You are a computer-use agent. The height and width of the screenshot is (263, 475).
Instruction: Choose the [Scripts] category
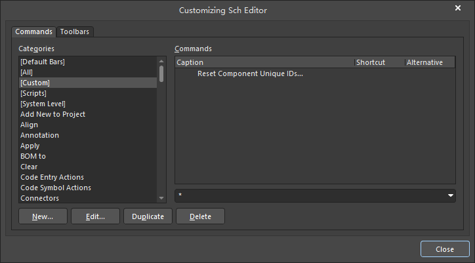coord(33,93)
